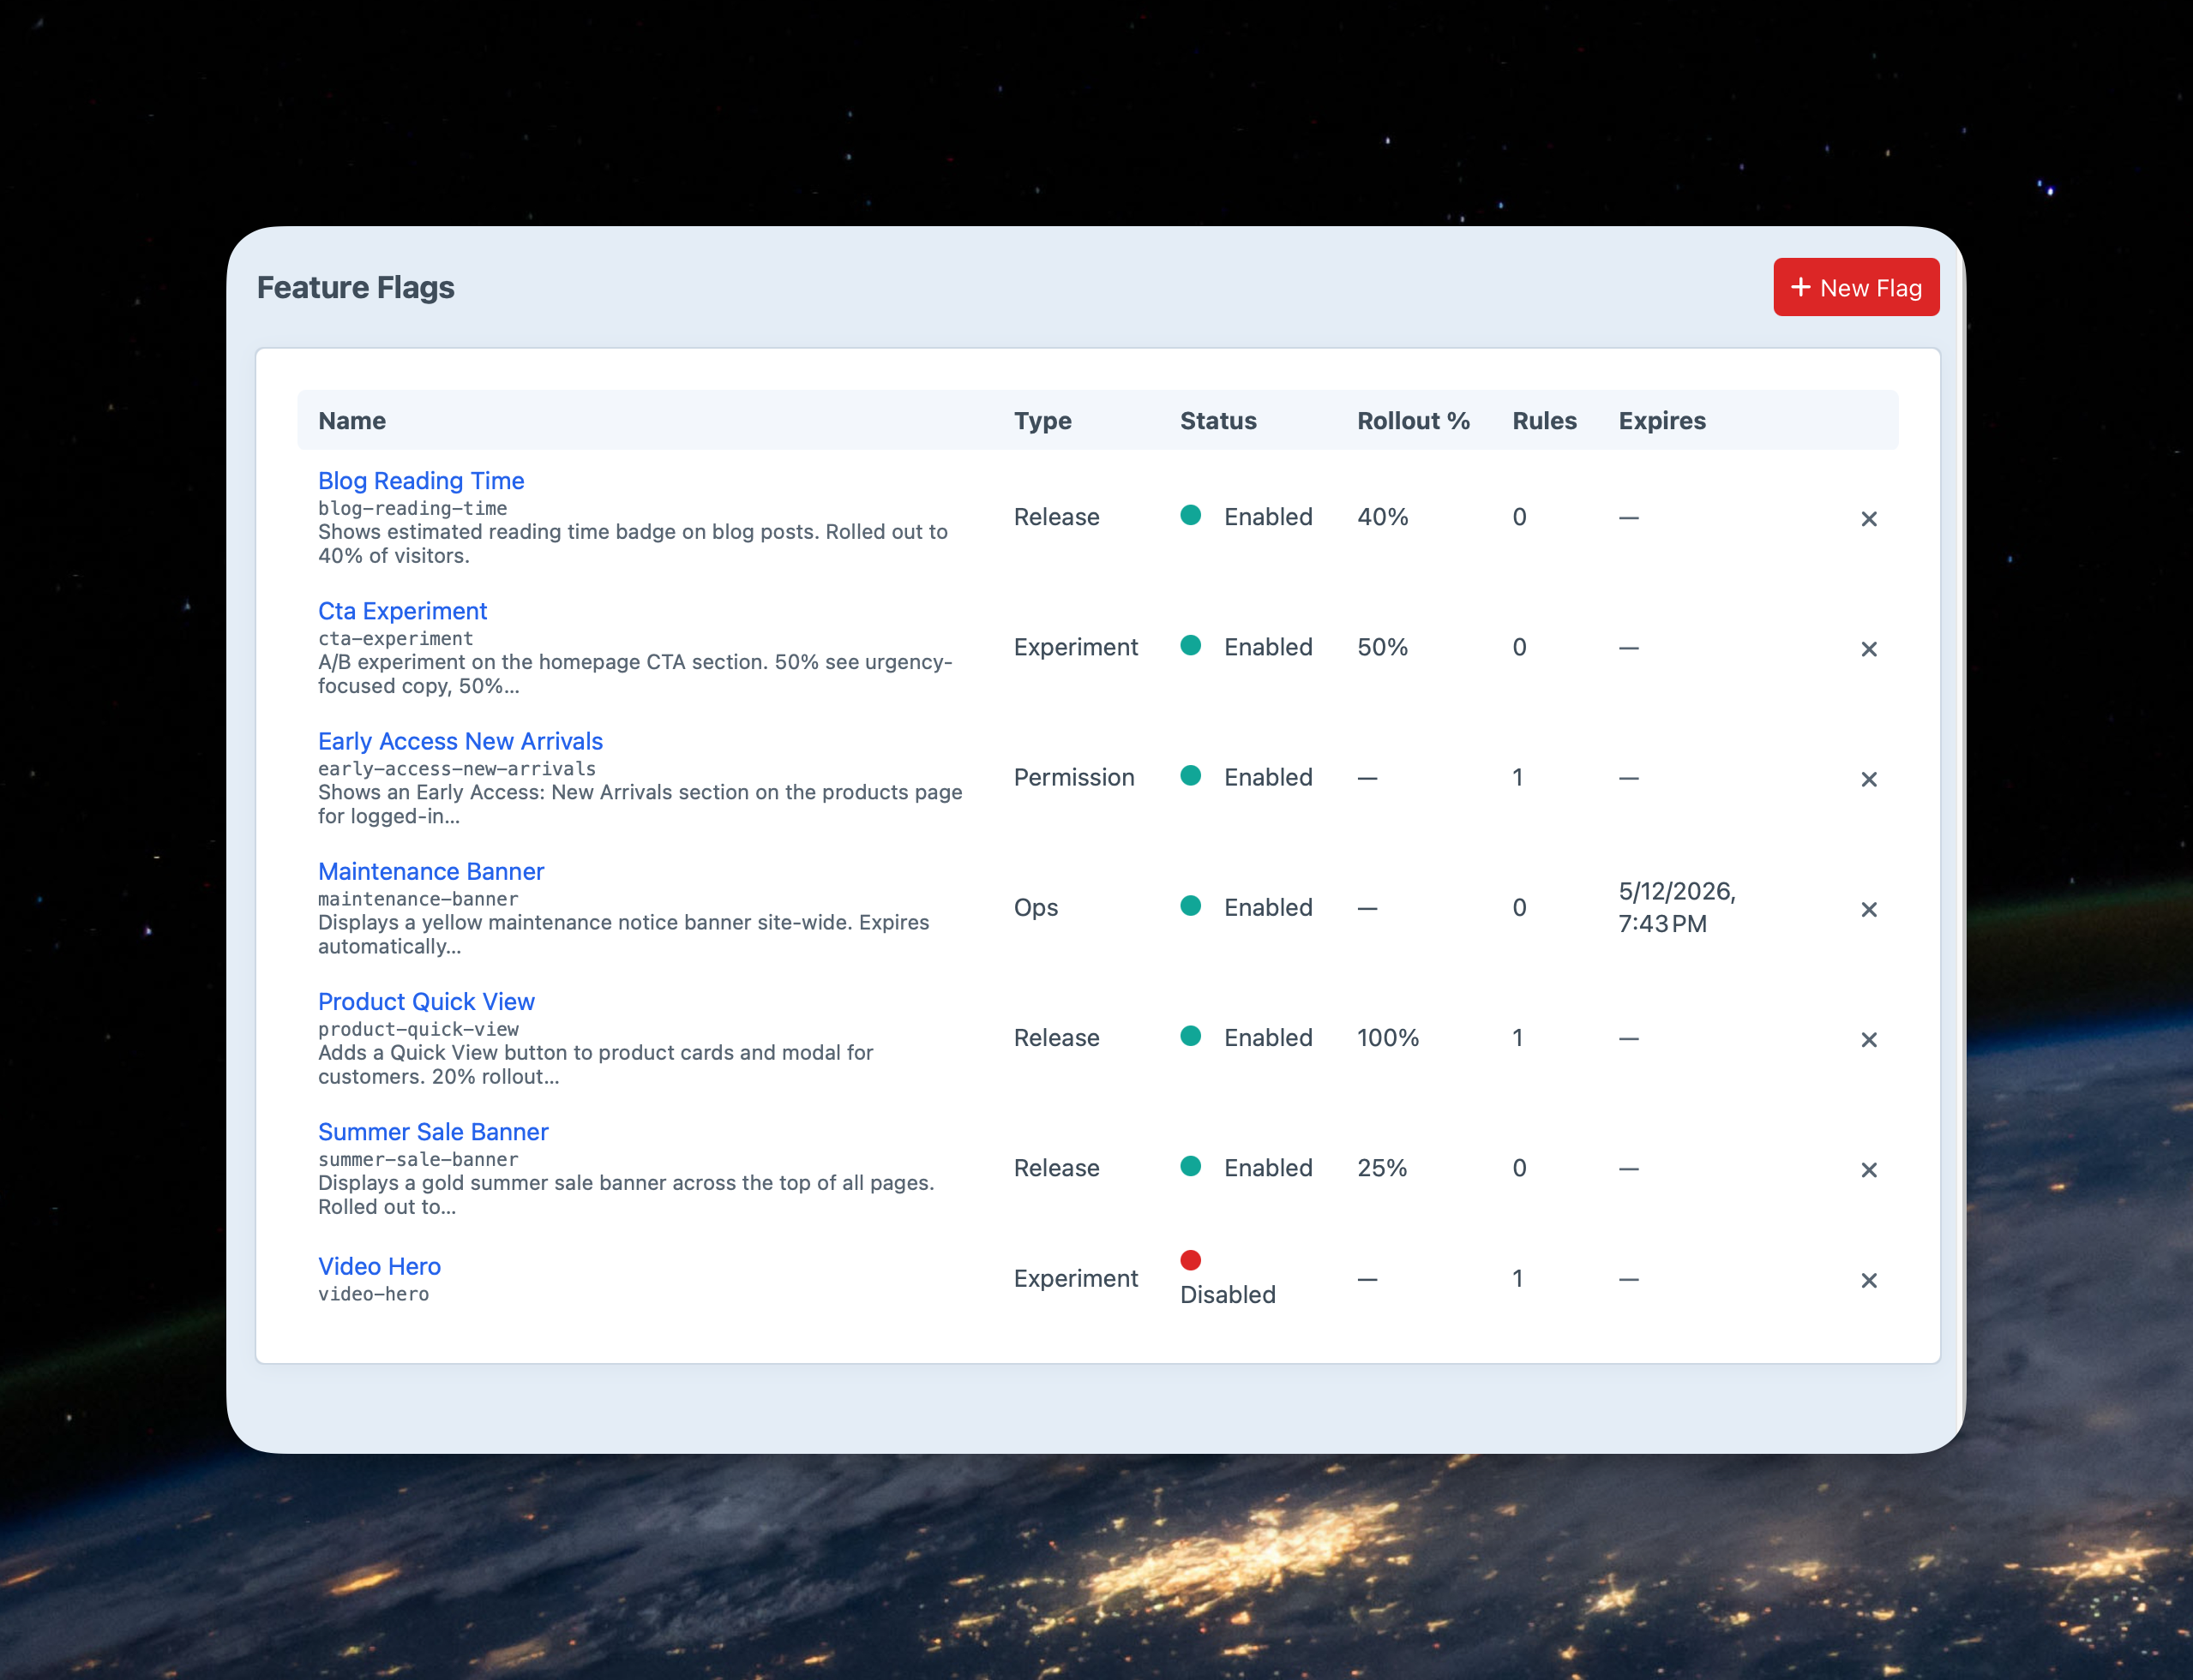Click the 50% rollout value

tap(1383, 647)
